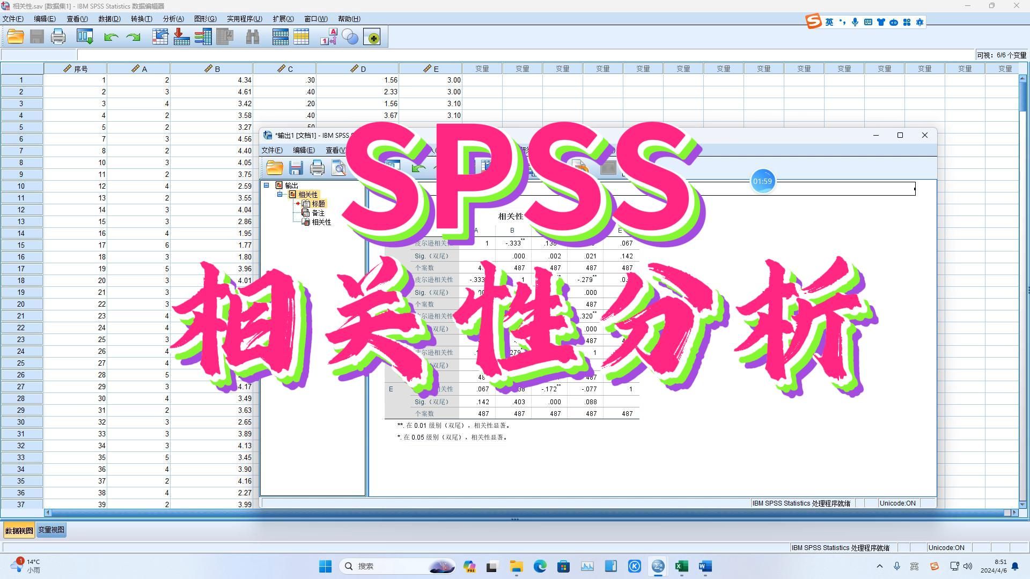Redo action in Data Editor toolbar
This screenshot has width=1030, height=579.
click(x=133, y=37)
